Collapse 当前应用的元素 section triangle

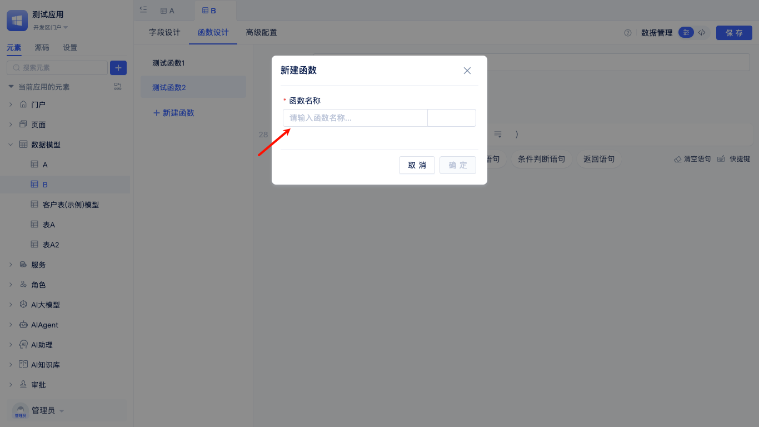[x=11, y=87]
